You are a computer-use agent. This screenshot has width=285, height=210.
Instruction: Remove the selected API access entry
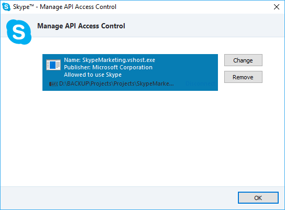pos(243,77)
